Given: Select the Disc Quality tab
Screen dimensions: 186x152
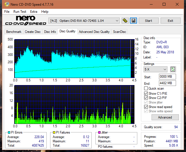Looking at the screenshot, I should pos(68,31).
